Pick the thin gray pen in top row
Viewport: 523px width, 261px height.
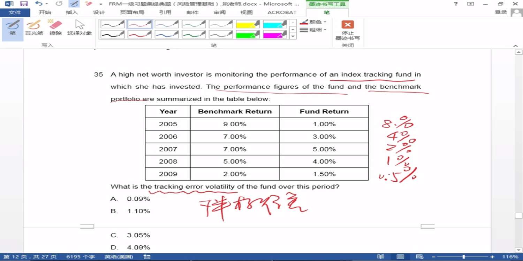(x=221, y=24)
